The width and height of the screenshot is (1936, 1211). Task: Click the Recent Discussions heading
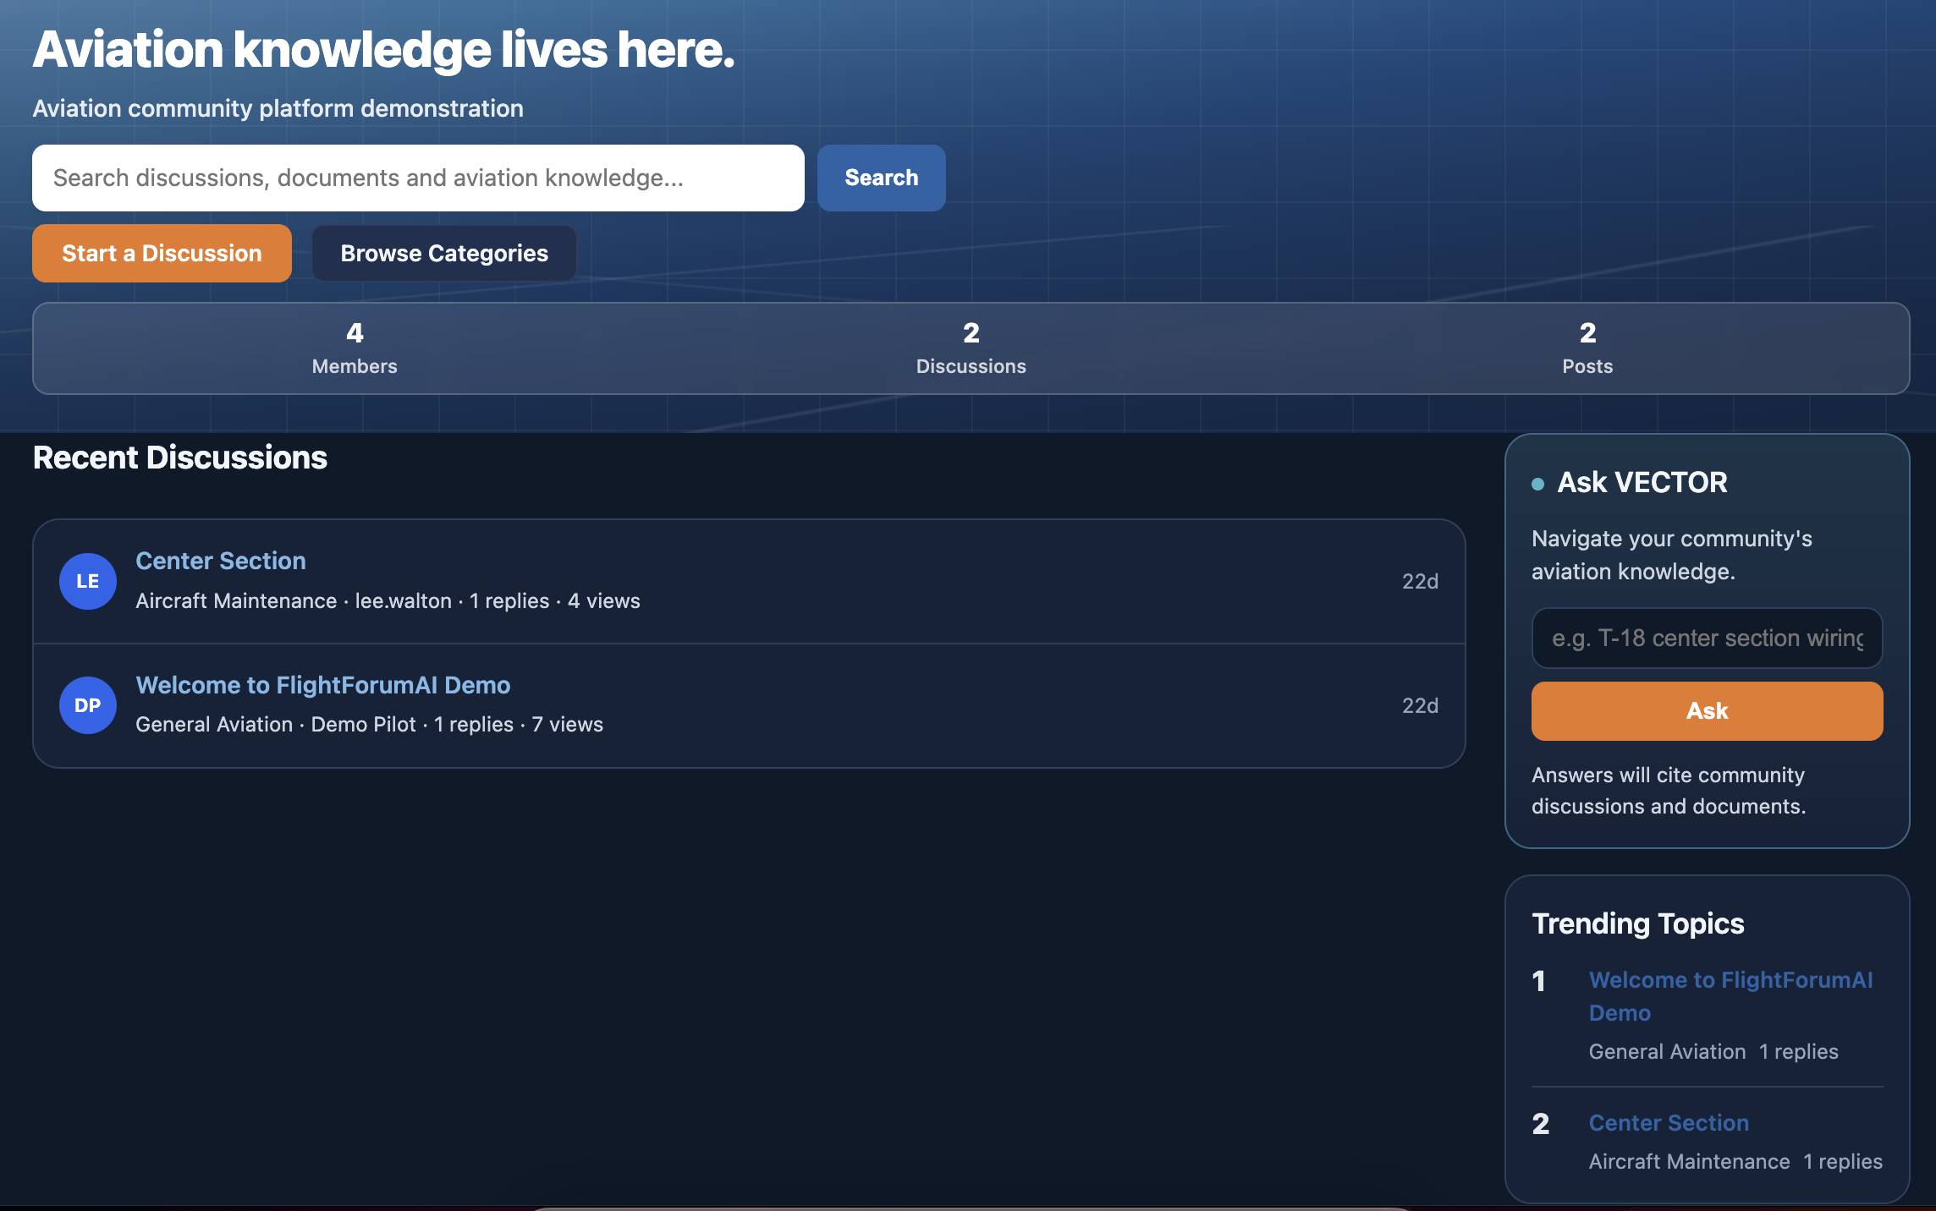[180, 458]
